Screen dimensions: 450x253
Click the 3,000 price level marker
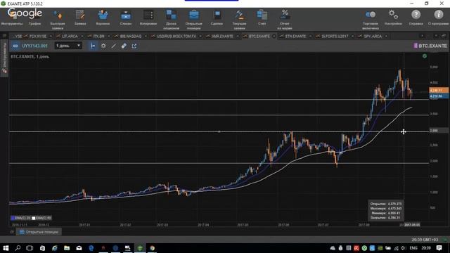tap(439, 131)
